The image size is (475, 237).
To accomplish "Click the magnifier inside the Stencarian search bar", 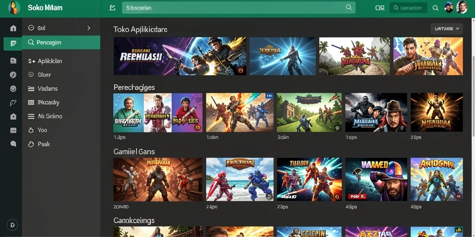I will click(348, 7).
